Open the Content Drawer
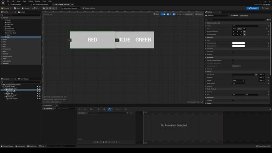The height and width of the screenshot is (153, 272). (7, 146)
